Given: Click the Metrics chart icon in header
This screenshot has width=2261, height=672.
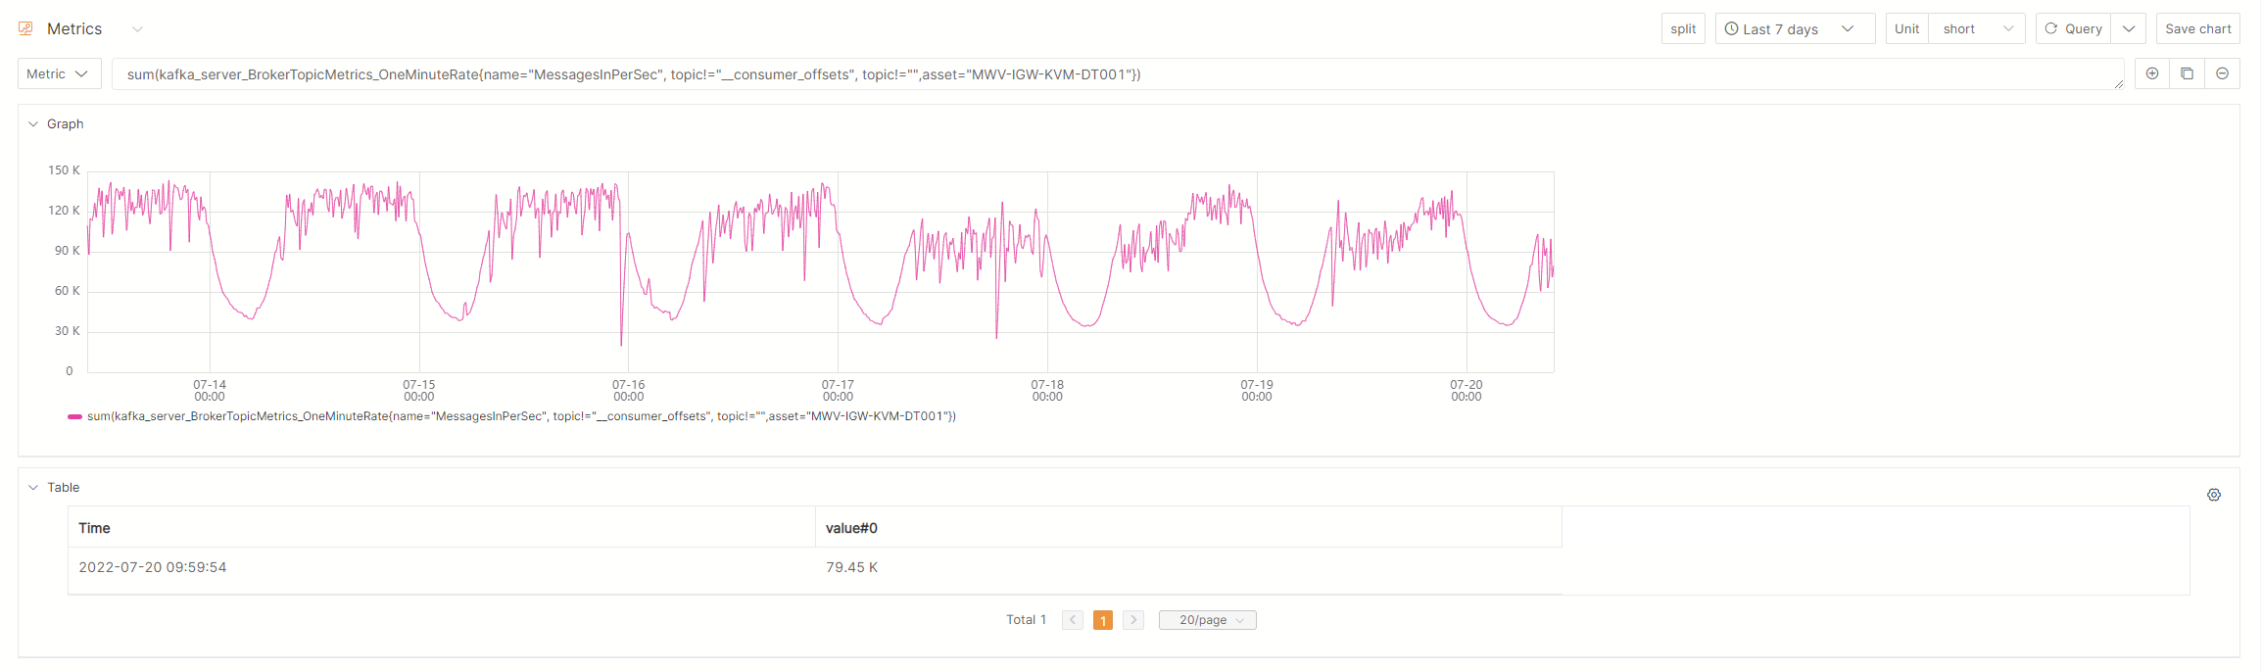Looking at the screenshot, I should [25, 28].
